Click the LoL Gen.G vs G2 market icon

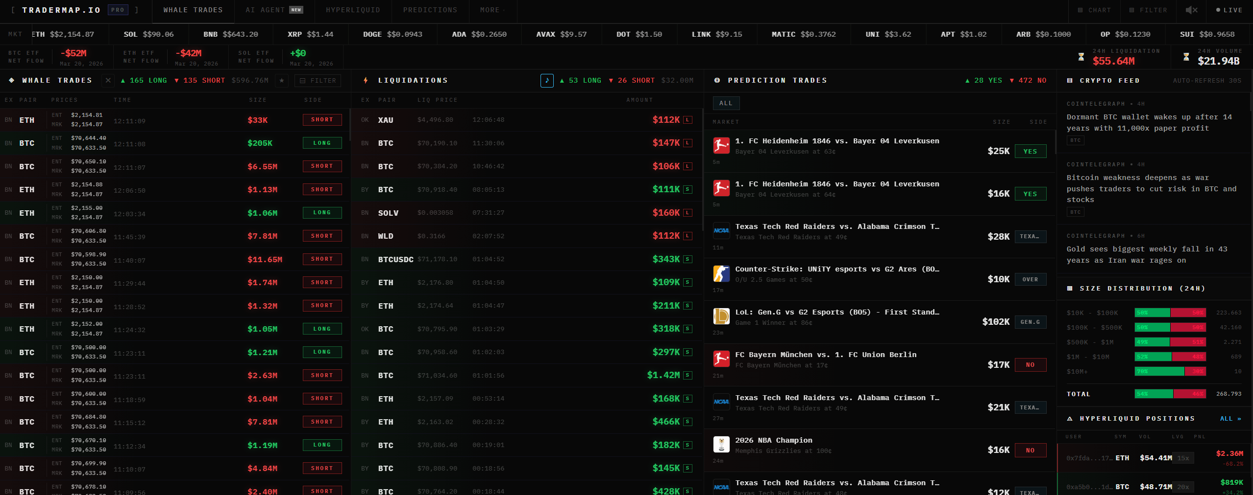pyautogui.click(x=721, y=316)
